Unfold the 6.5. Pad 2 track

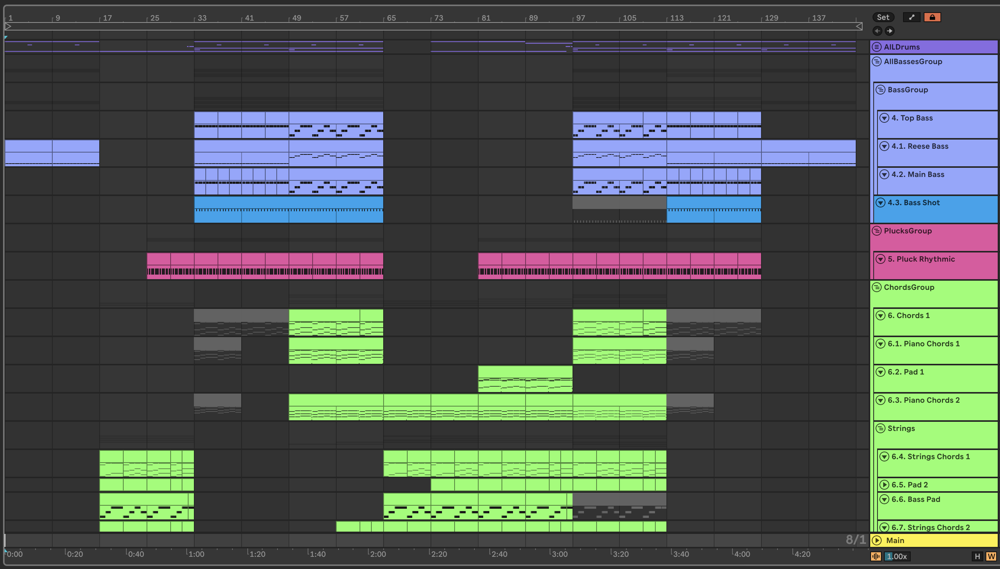(x=884, y=485)
